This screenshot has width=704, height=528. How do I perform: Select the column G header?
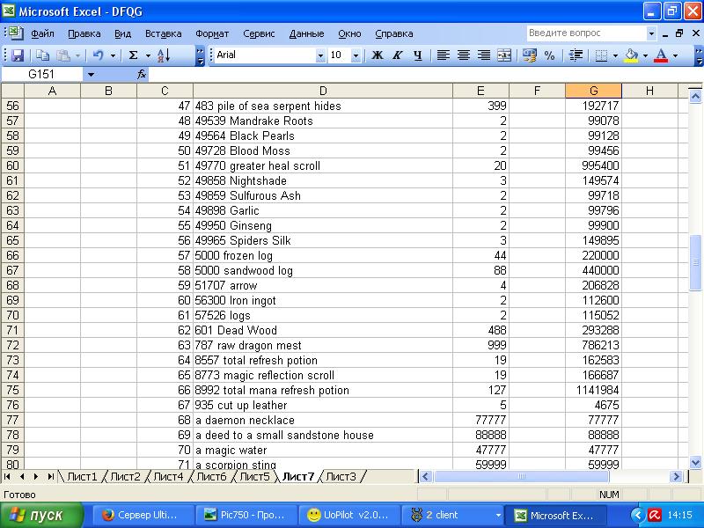point(593,91)
